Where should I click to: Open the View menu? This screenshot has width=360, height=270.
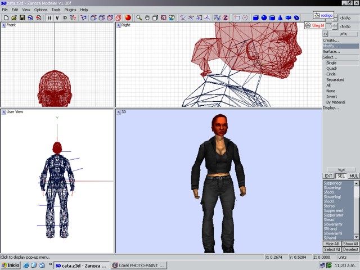[26, 10]
